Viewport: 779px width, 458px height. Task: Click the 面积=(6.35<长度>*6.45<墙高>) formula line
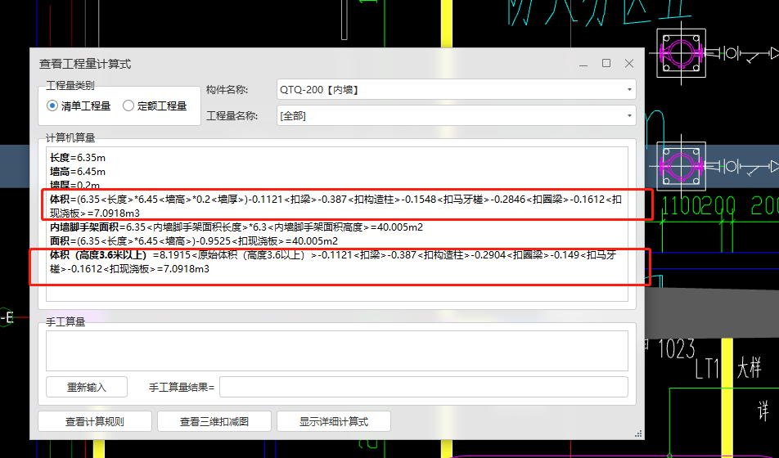tap(194, 241)
